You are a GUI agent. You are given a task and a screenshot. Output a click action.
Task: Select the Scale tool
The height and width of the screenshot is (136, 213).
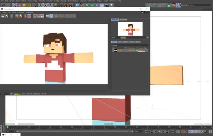[24, 5]
